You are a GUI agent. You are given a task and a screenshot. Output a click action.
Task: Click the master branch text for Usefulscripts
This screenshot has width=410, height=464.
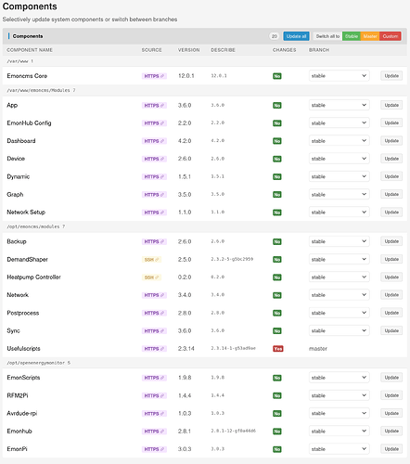(x=318, y=349)
